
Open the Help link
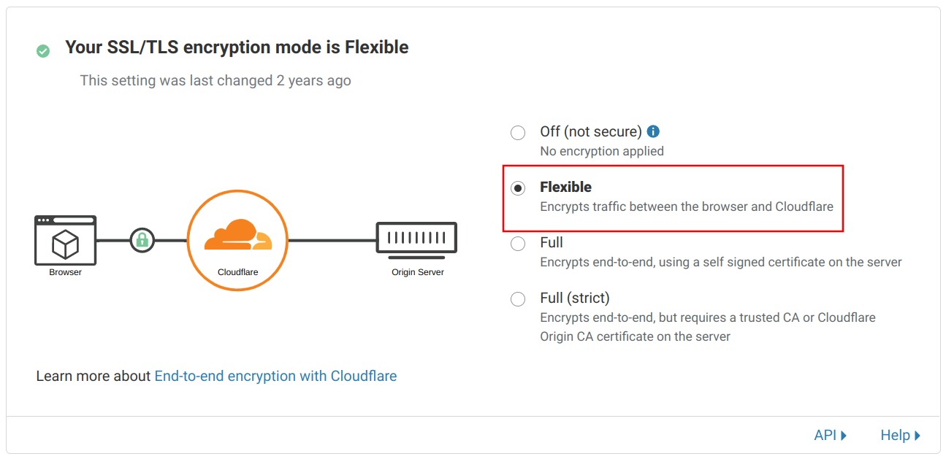895,435
